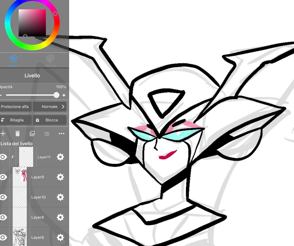Add a new layer with plus icon

tap(3, 133)
